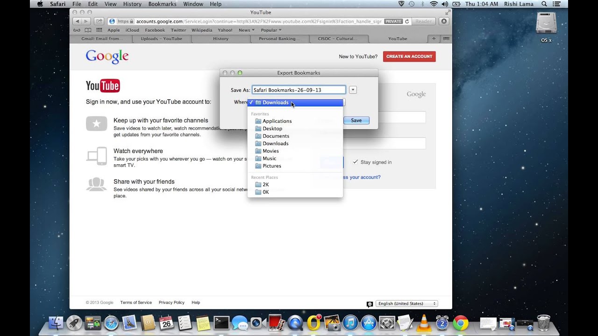Go forward with Safari's forward arrow
The image size is (598, 336).
pyautogui.click(x=86, y=21)
